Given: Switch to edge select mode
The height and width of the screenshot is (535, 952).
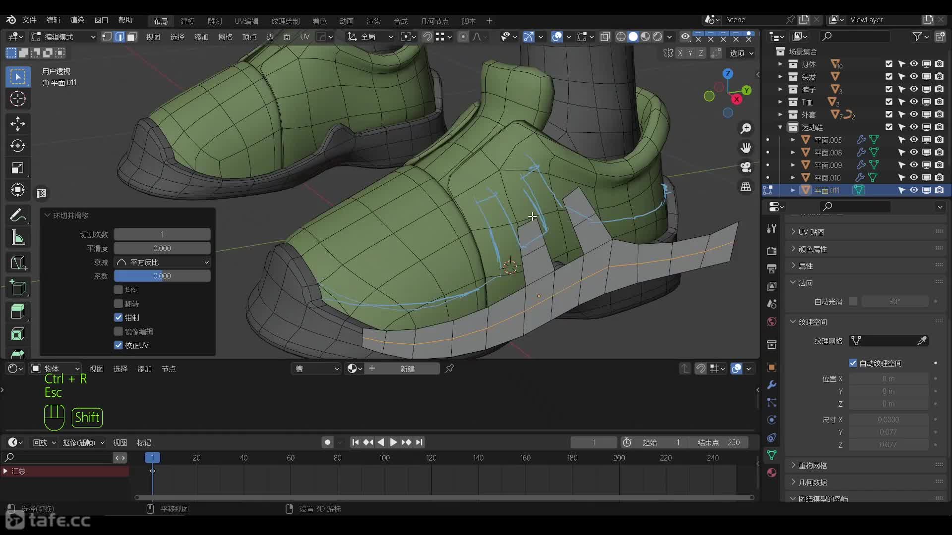Looking at the screenshot, I should 119,37.
